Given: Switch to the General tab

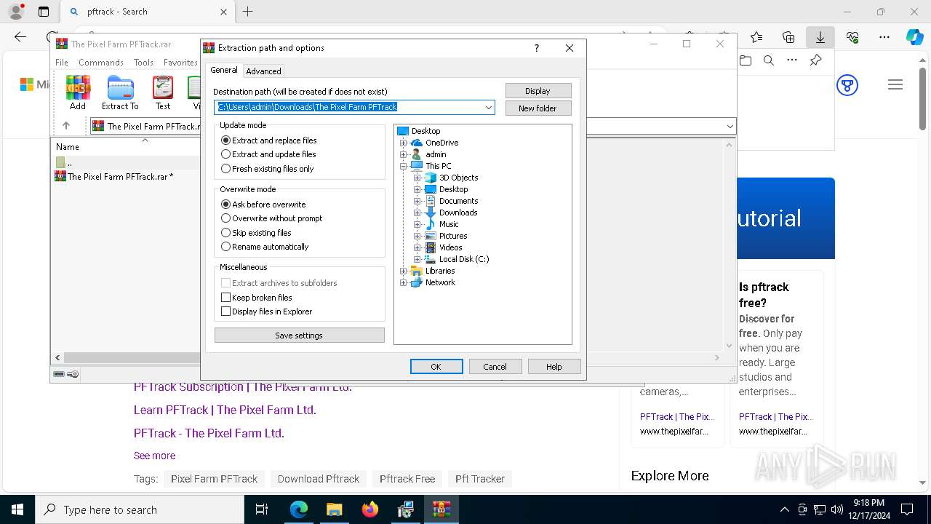Looking at the screenshot, I should point(224,70).
